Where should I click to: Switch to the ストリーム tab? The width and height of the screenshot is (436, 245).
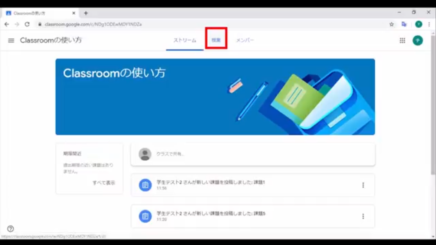tap(185, 40)
